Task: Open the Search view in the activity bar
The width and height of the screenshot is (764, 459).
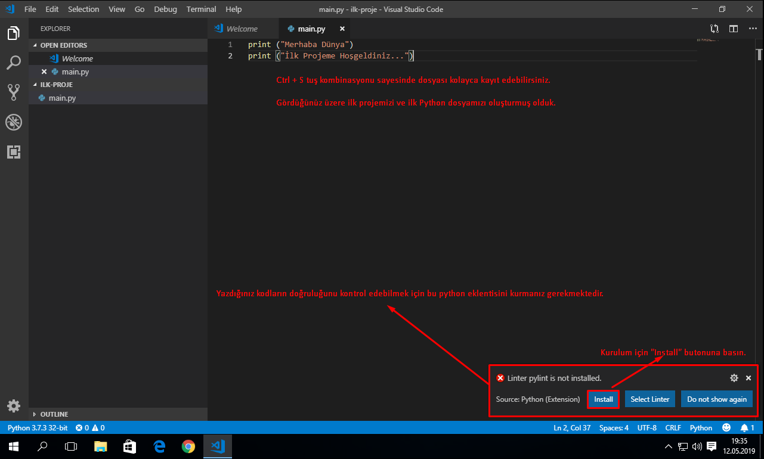Action: 14,63
